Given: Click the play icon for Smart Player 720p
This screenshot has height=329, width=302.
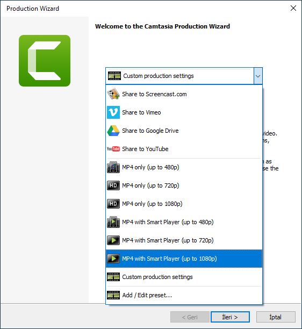Looking at the screenshot, I should pos(113,240).
